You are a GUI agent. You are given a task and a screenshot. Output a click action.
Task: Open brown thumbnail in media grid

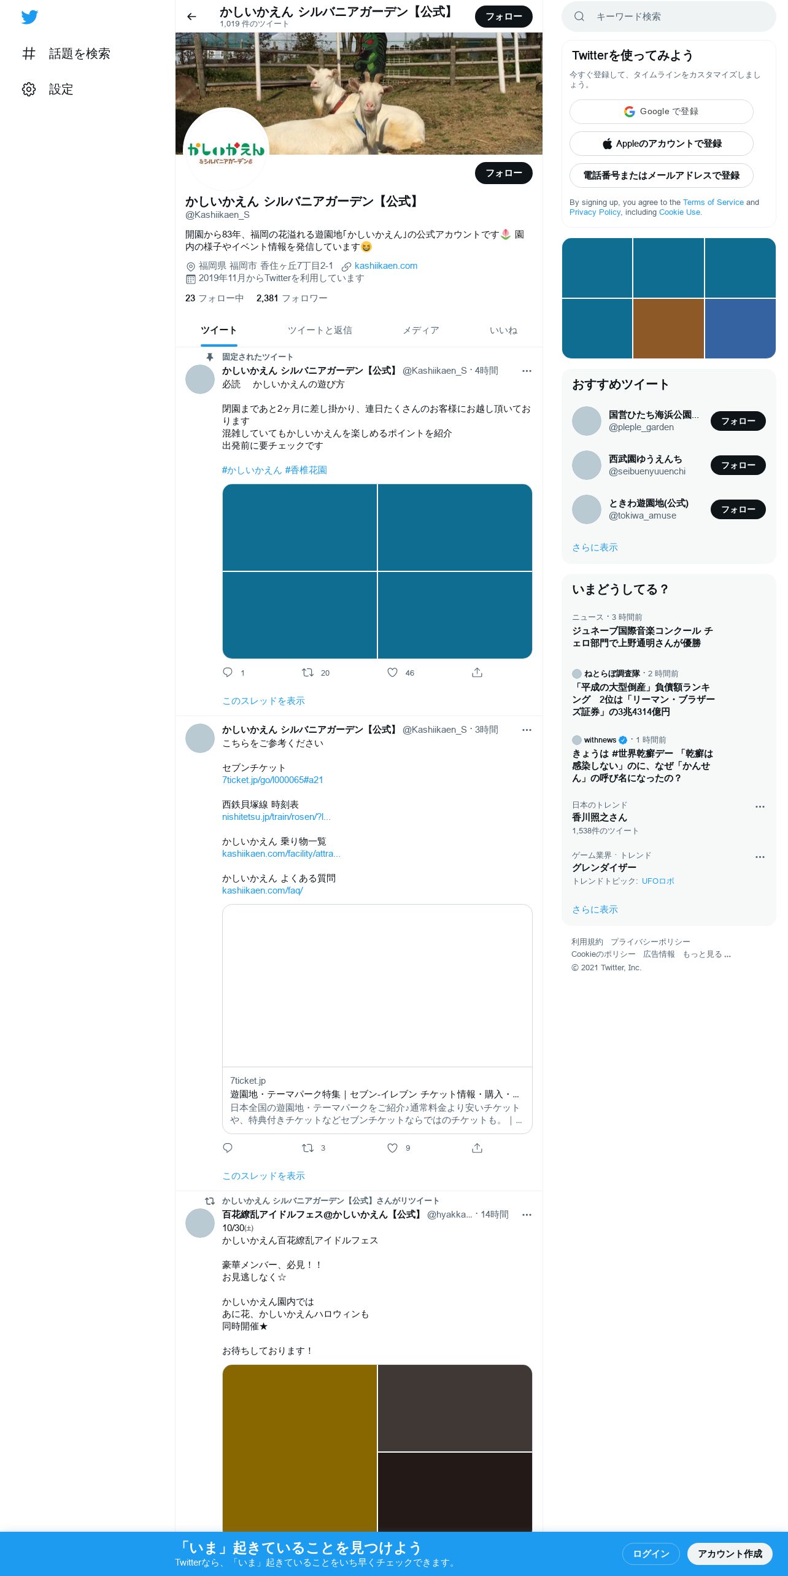coord(668,328)
